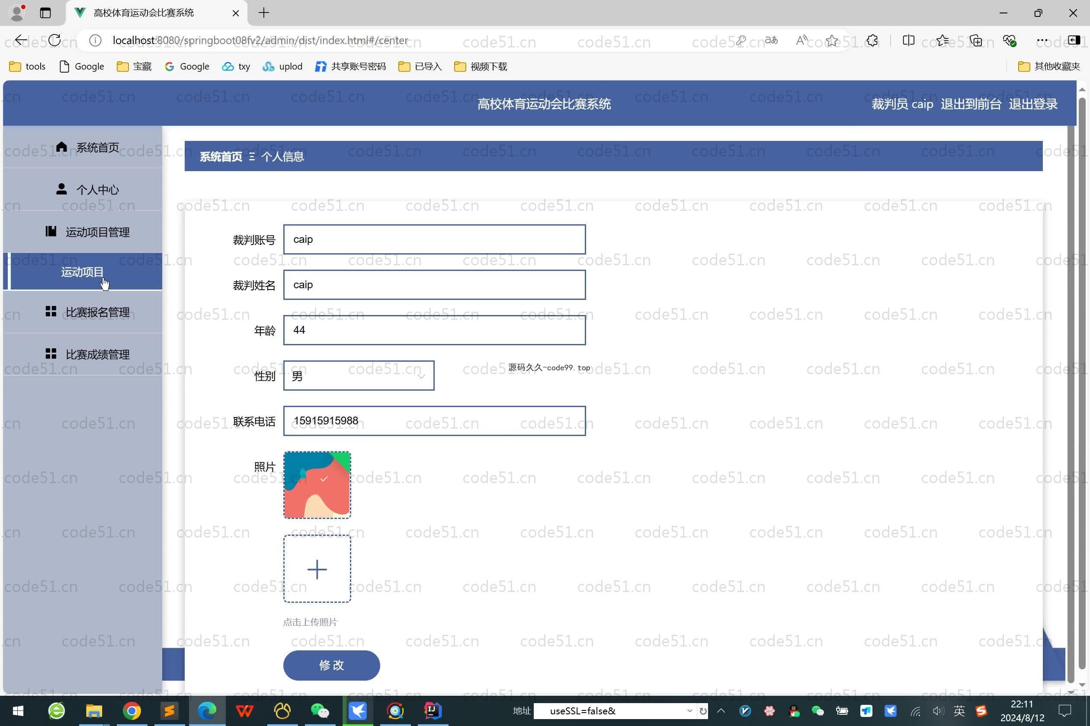Screen dimensions: 1090x726
Task: Click the browser address bar URL
Action: click(x=260, y=41)
